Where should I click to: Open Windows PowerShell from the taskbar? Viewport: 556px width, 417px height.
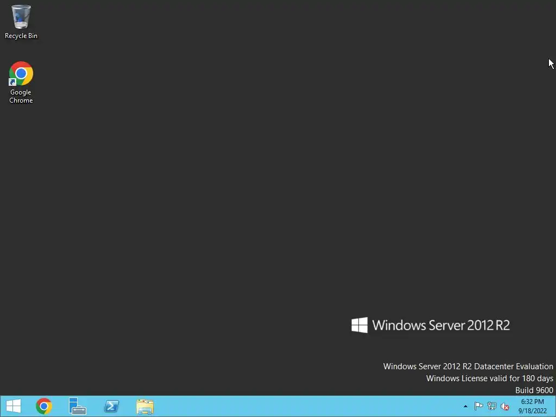coord(111,406)
